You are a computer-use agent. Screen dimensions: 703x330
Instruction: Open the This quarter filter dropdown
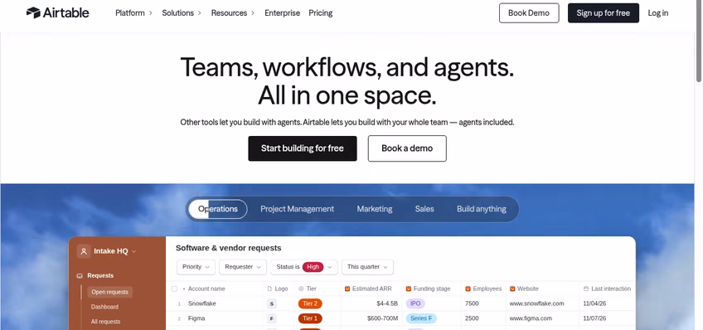tap(367, 267)
